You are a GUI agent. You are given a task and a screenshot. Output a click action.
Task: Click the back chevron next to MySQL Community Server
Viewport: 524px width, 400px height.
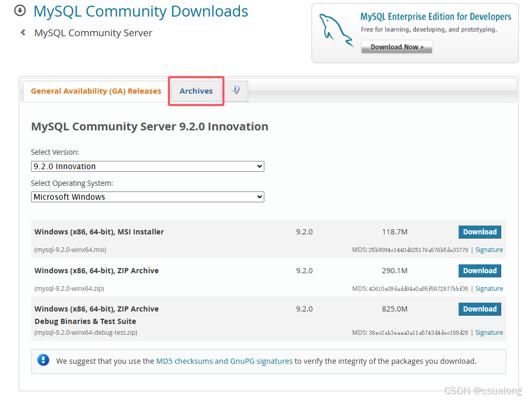[x=23, y=33]
